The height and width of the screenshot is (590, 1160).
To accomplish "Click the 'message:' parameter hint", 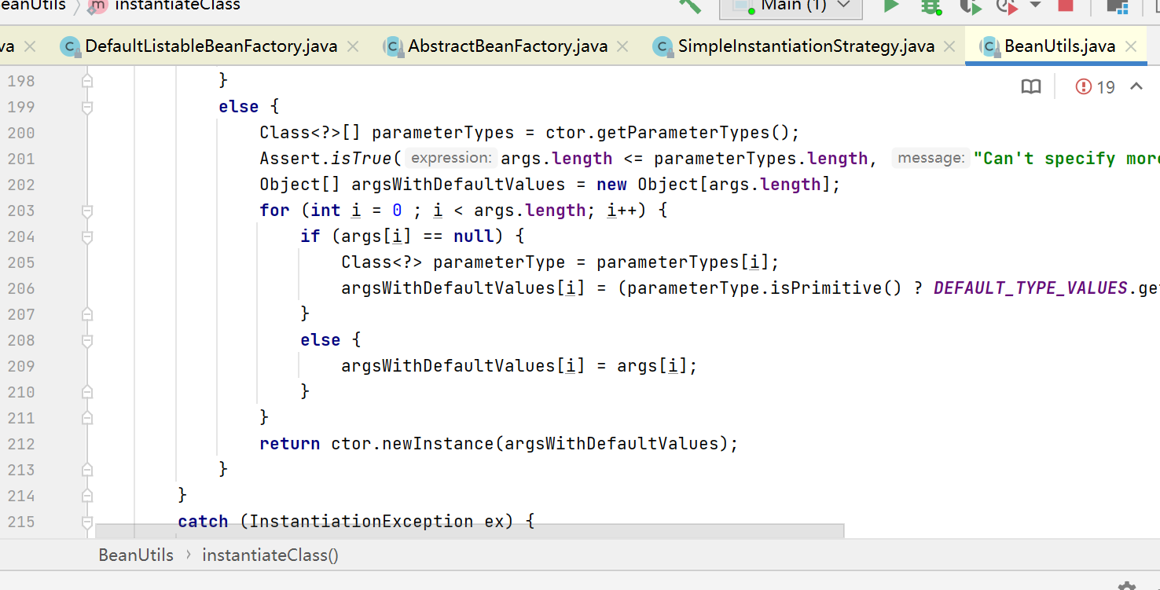I will point(931,159).
